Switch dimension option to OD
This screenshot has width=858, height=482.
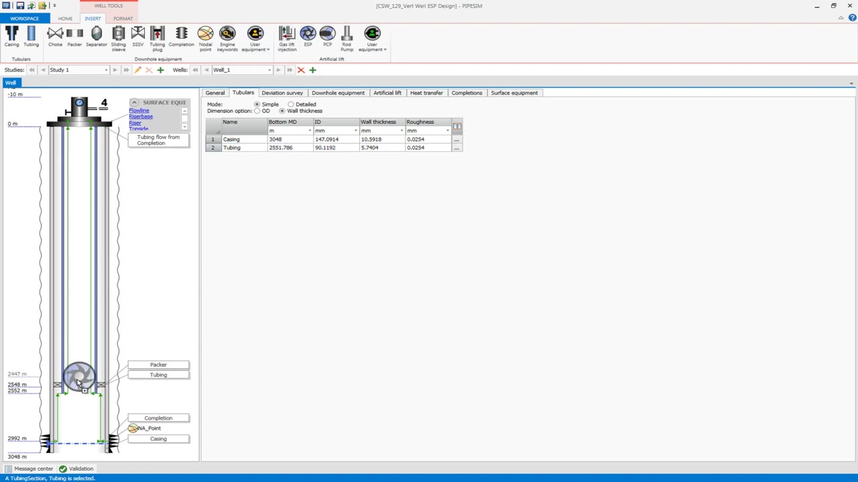pos(257,110)
